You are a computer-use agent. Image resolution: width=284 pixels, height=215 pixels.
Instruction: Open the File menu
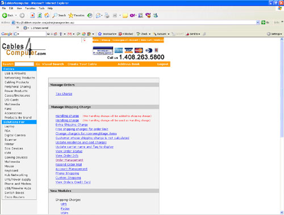point(4,8)
